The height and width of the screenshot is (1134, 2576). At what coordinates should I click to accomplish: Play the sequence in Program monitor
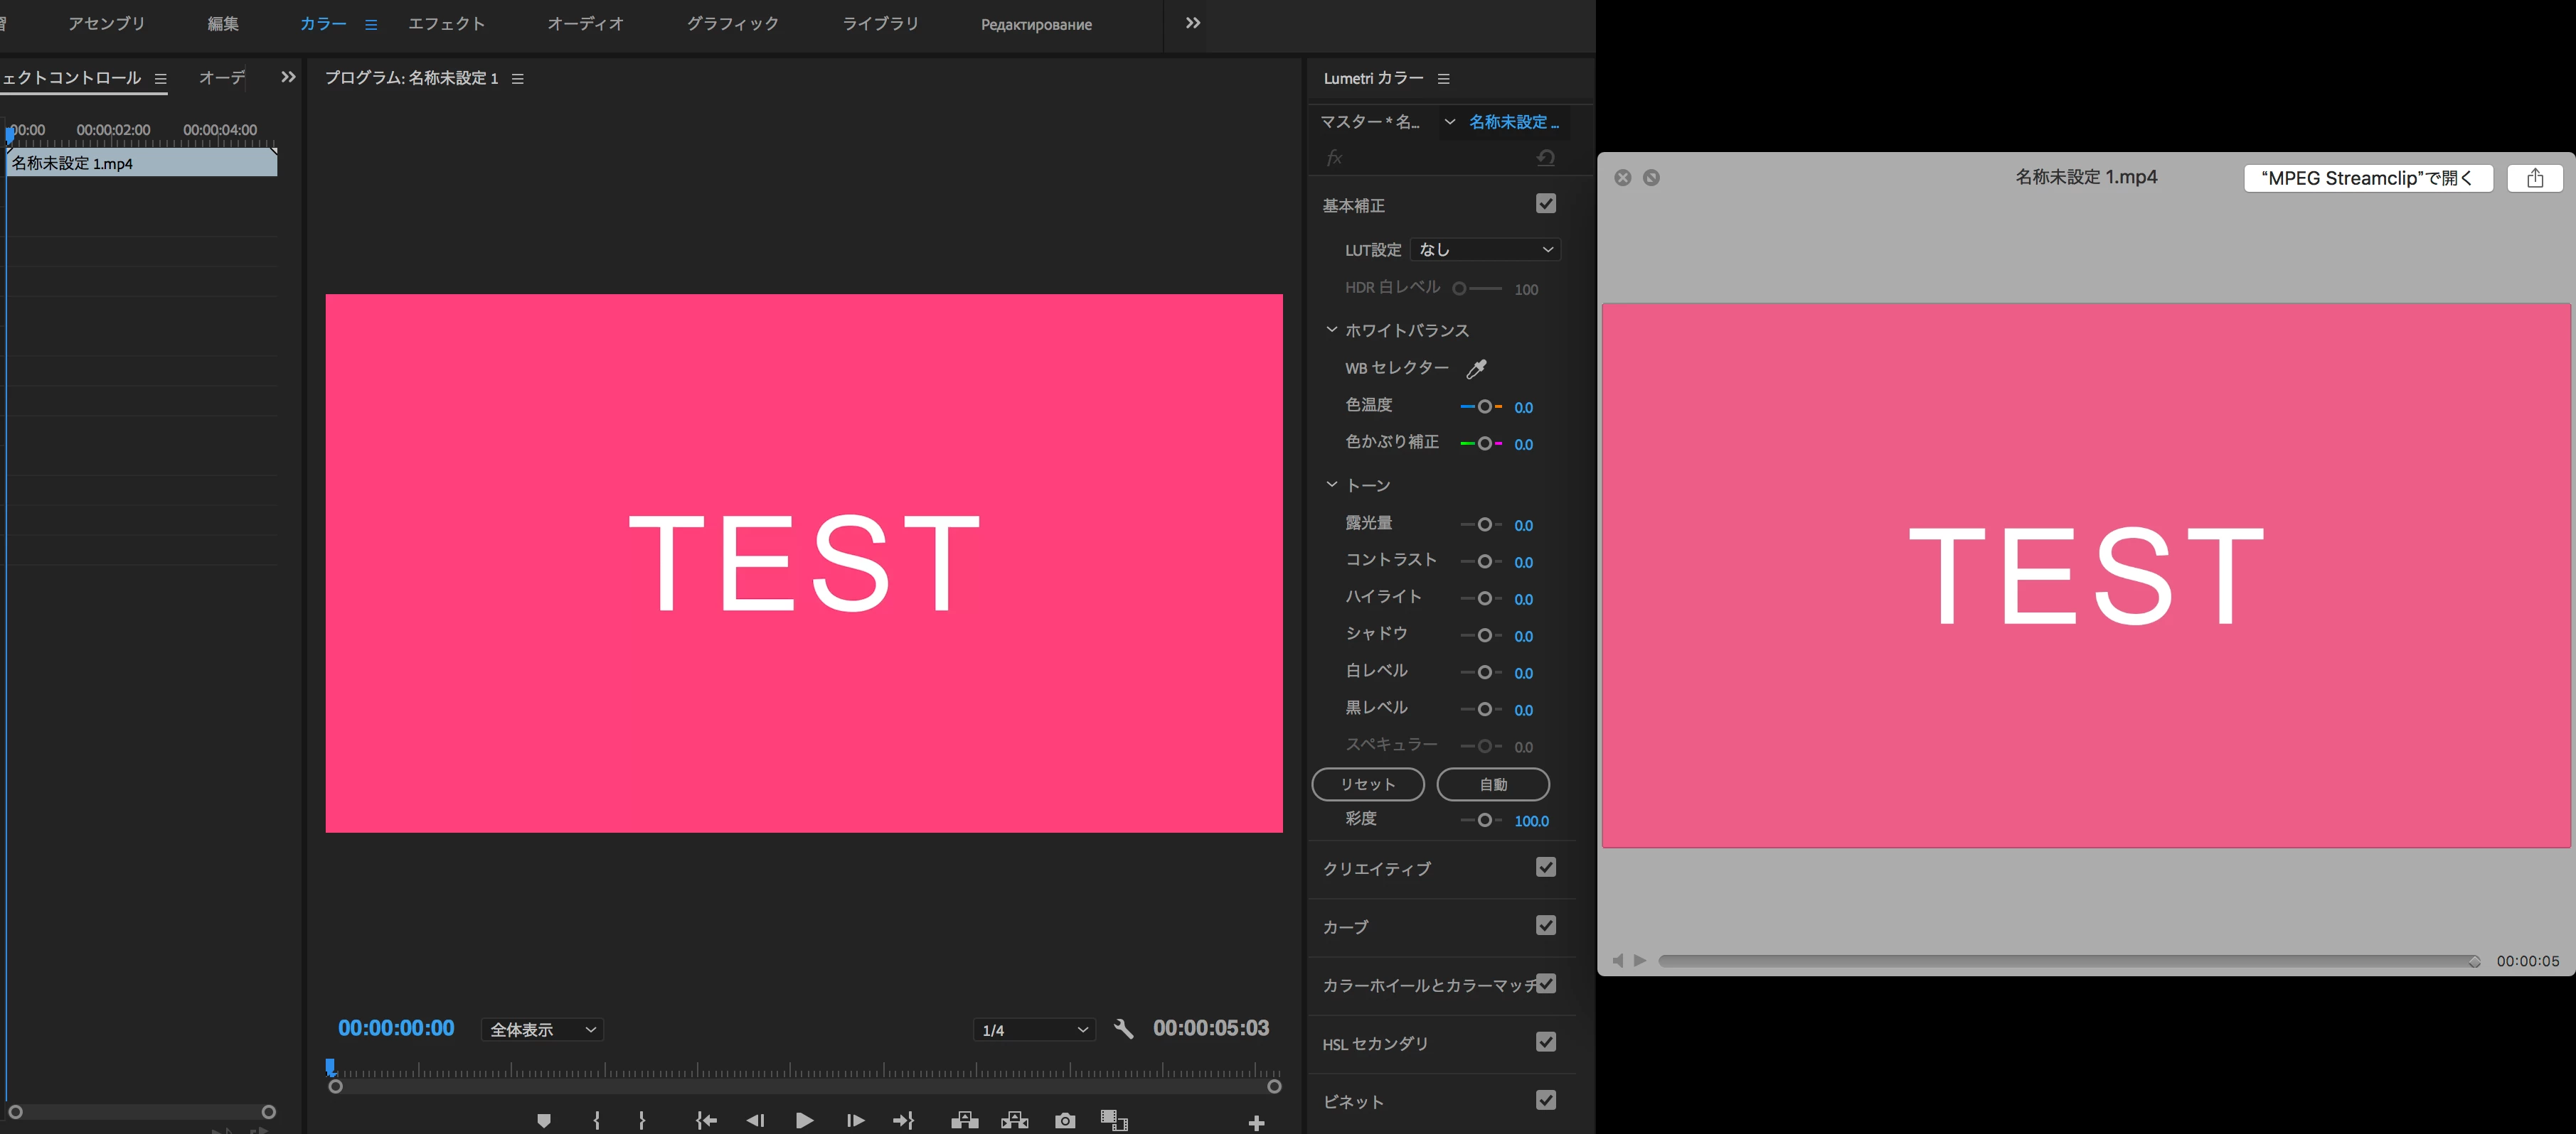(x=805, y=1120)
